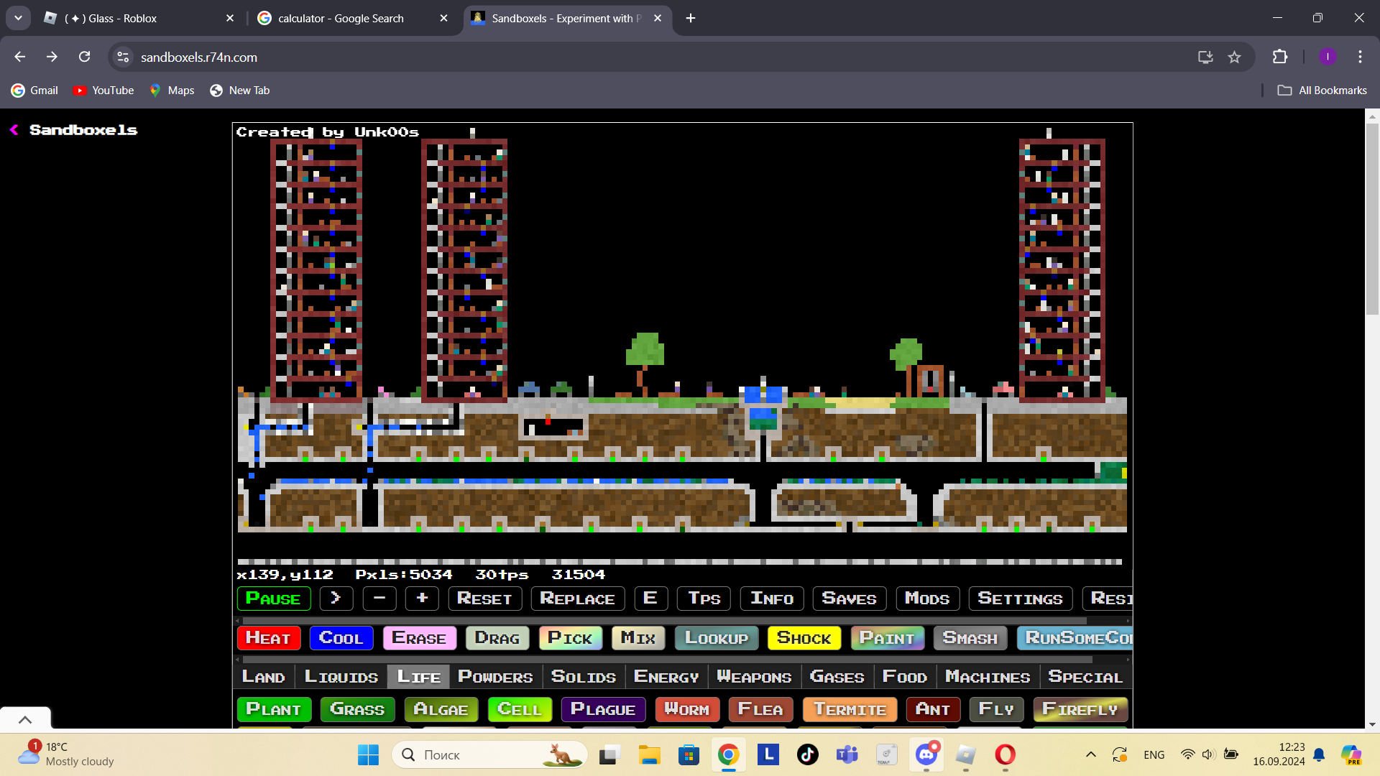This screenshot has width=1380, height=776.
Task: Pick the Firefly element
Action: (x=1080, y=709)
